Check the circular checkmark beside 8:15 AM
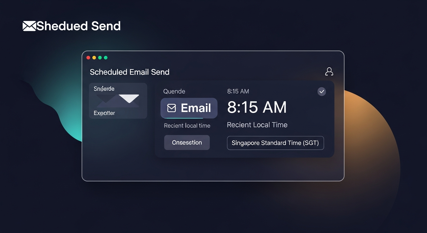The image size is (427, 233). pos(321,91)
